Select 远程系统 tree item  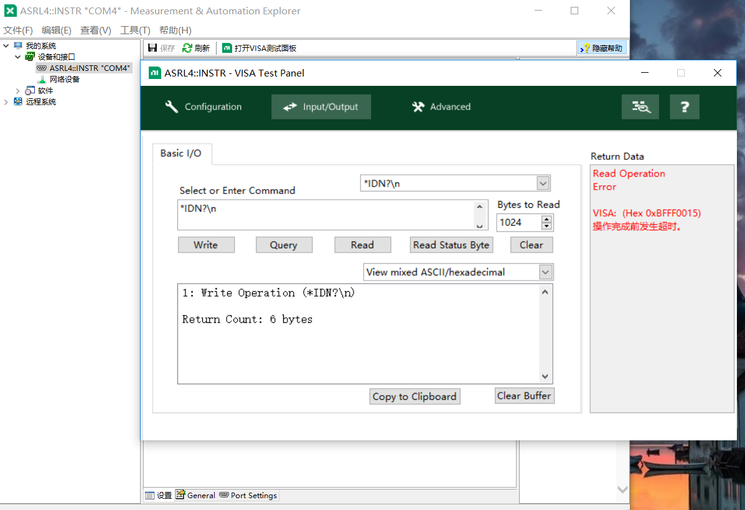pos(41,101)
